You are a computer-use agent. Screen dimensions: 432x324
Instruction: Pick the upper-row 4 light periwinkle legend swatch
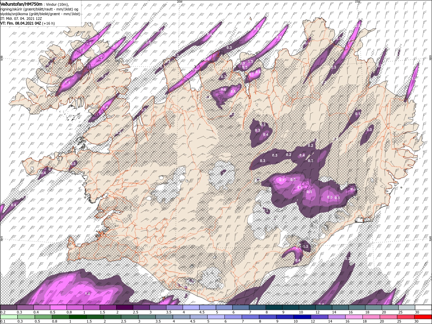tap(191, 307)
